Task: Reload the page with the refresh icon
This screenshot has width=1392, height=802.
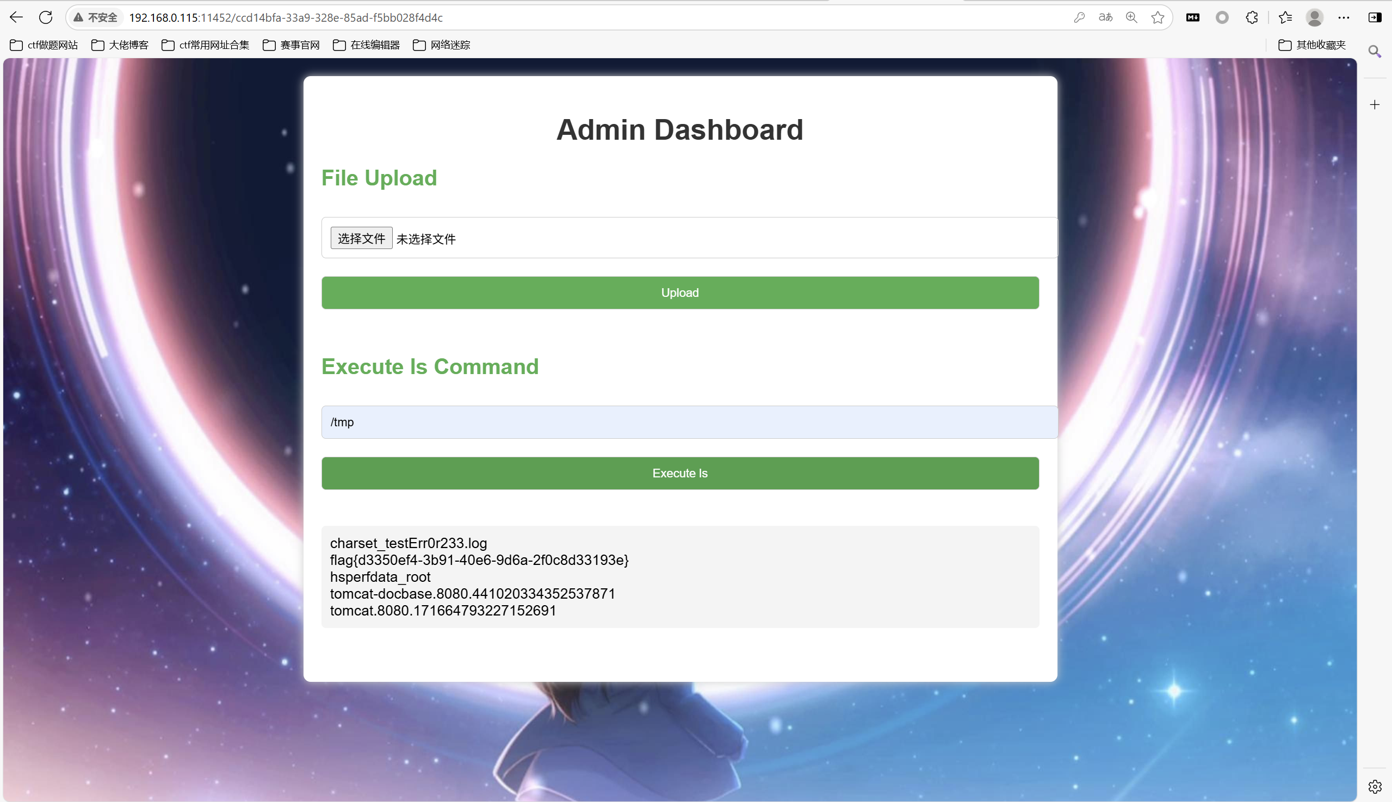Action: point(46,17)
